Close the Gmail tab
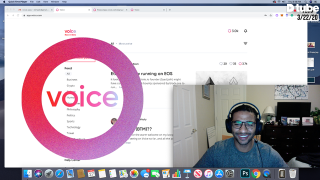Viewport: 320px width, 180px height. pos(51,10)
